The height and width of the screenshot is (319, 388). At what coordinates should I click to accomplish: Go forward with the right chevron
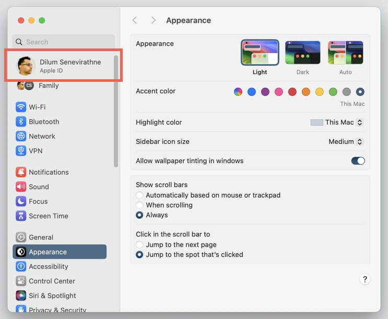(x=154, y=20)
